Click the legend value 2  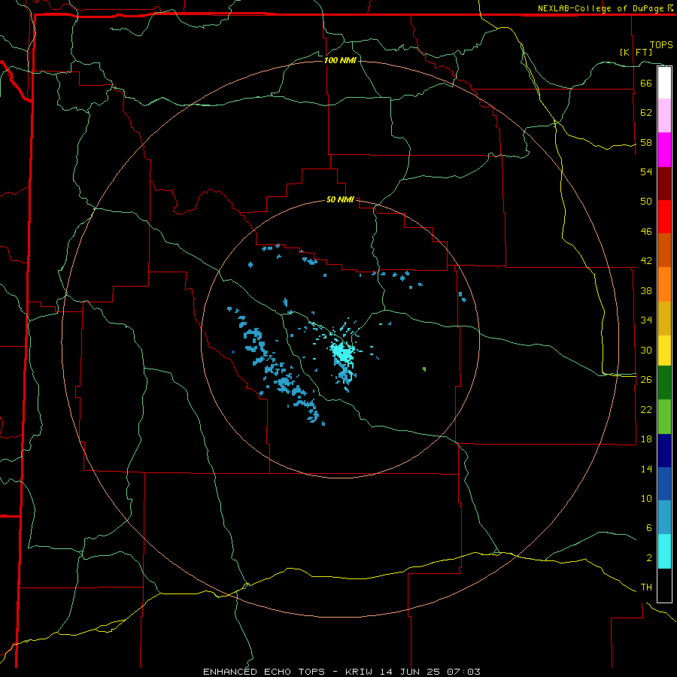[x=648, y=558]
